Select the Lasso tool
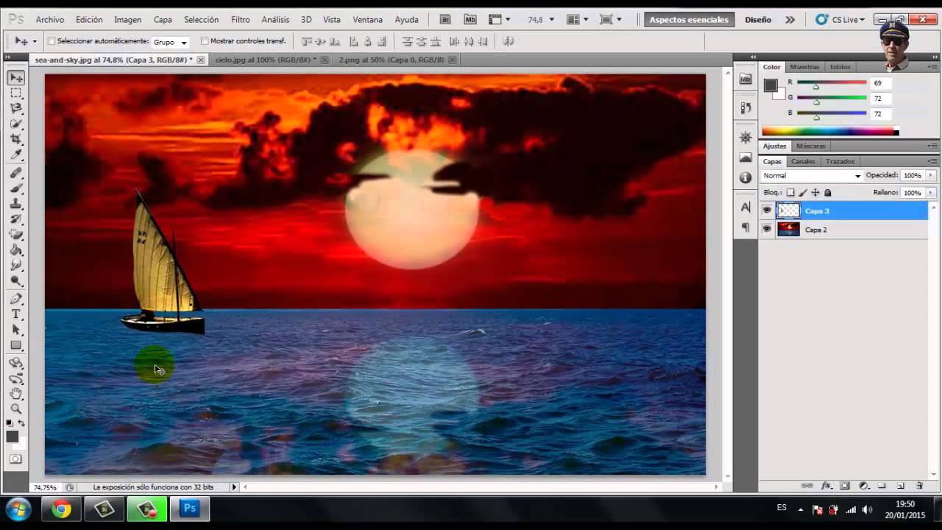Image resolution: width=942 pixels, height=530 pixels. 16,108
